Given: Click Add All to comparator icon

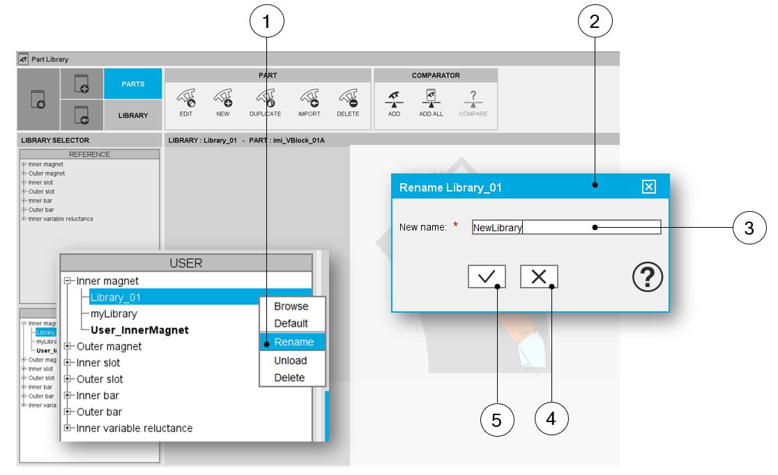Looking at the screenshot, I should click(x=431, y=99).
